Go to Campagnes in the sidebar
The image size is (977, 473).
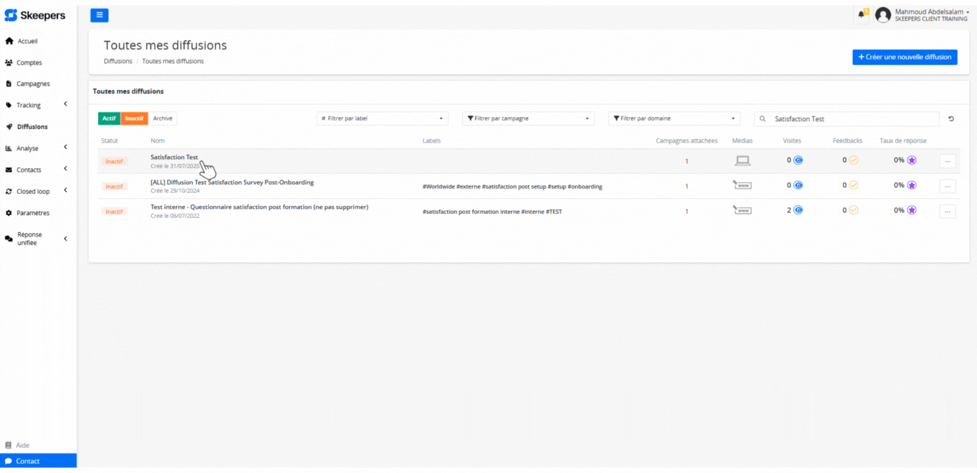pos(33,84)
